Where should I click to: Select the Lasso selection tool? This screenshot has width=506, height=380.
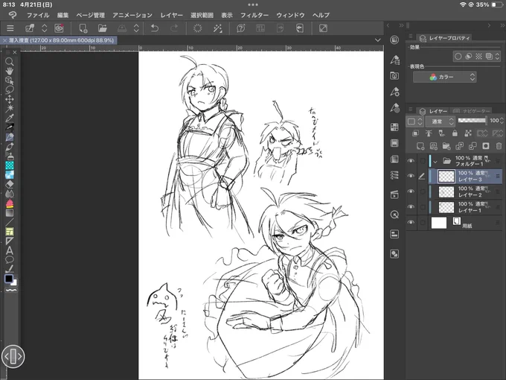10,89
